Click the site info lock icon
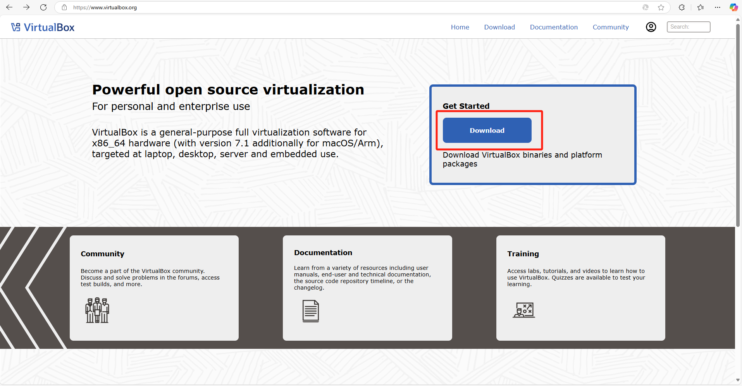 pos(64,7)
